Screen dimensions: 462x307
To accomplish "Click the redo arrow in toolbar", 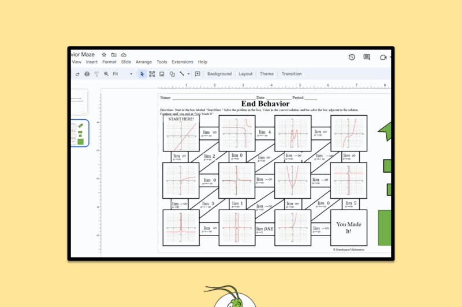I will pos(77,74).
